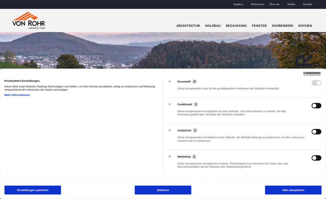Expand the Marketing category details

click(x=169, y=156)
